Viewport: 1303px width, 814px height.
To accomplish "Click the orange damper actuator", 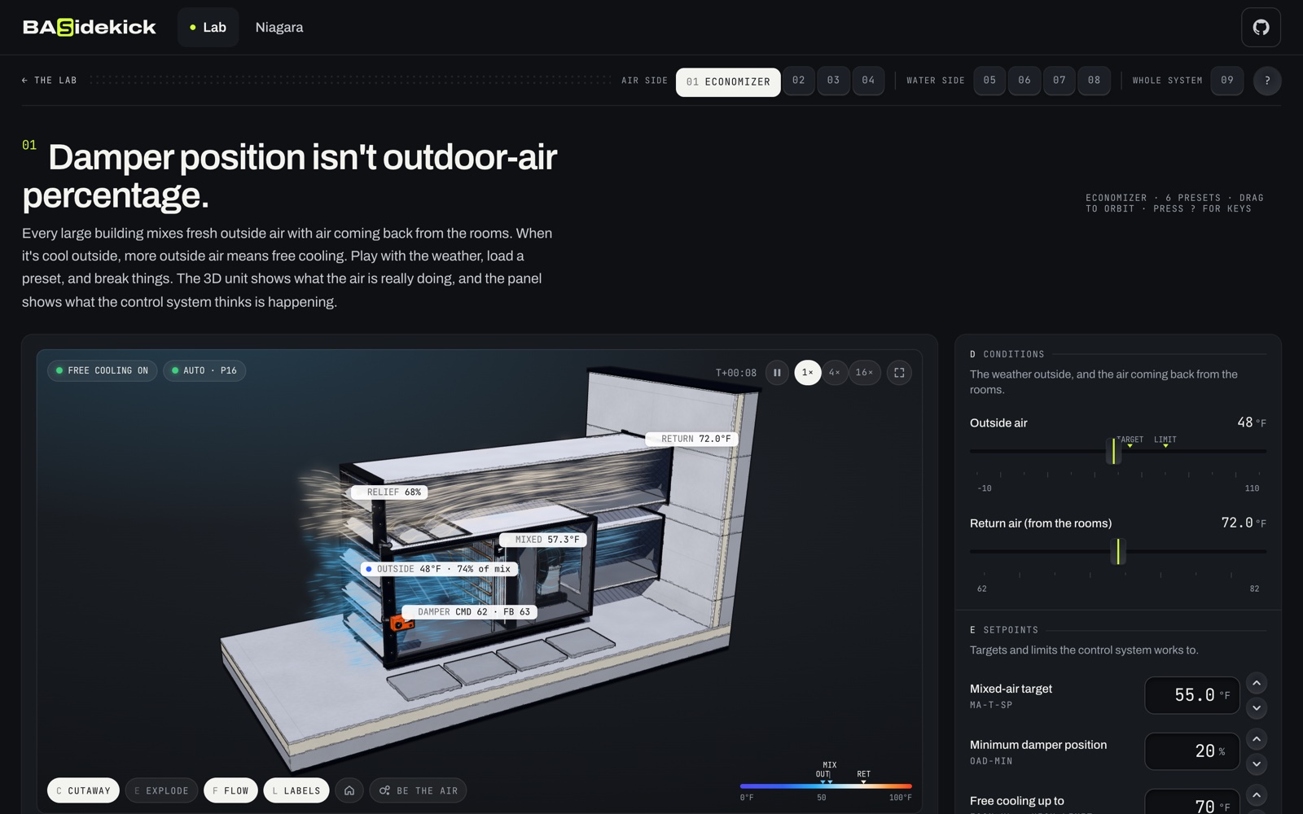I will point(400,624).
